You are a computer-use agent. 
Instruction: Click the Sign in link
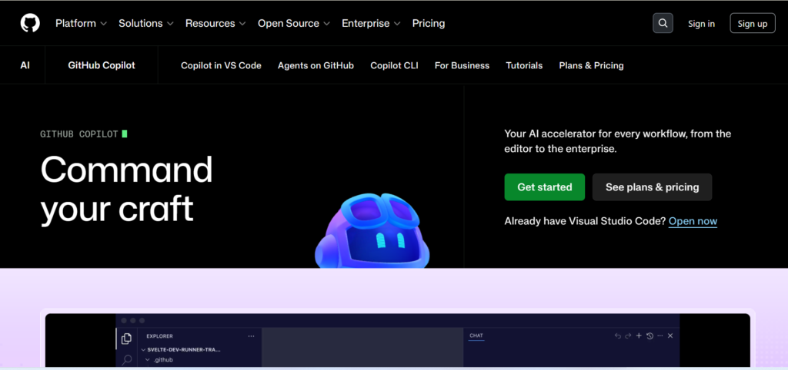(x=701, y=23)
